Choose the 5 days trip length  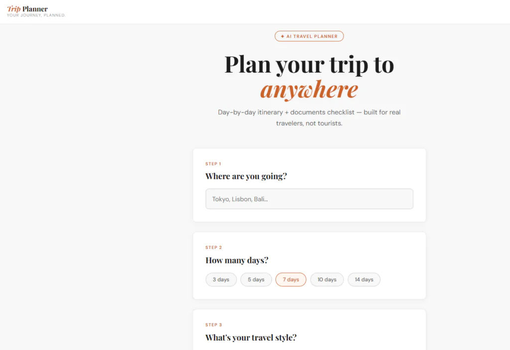[256, 280]
